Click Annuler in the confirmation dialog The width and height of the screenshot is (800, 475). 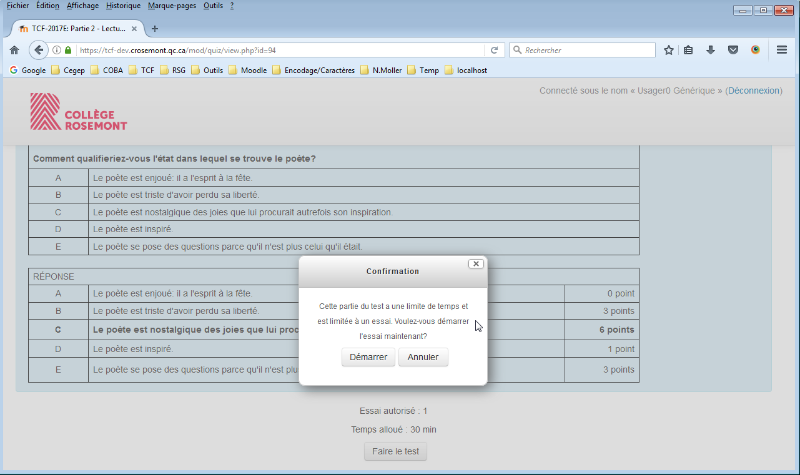tap(423, 357)
